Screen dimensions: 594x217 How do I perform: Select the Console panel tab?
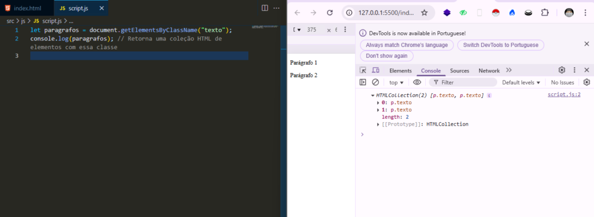431,71
